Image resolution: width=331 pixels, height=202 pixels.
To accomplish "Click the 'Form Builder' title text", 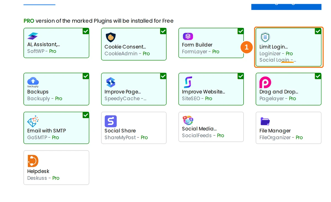I will (x=197, y=45).
